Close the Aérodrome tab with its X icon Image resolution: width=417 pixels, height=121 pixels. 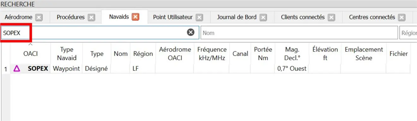point(39,18)
